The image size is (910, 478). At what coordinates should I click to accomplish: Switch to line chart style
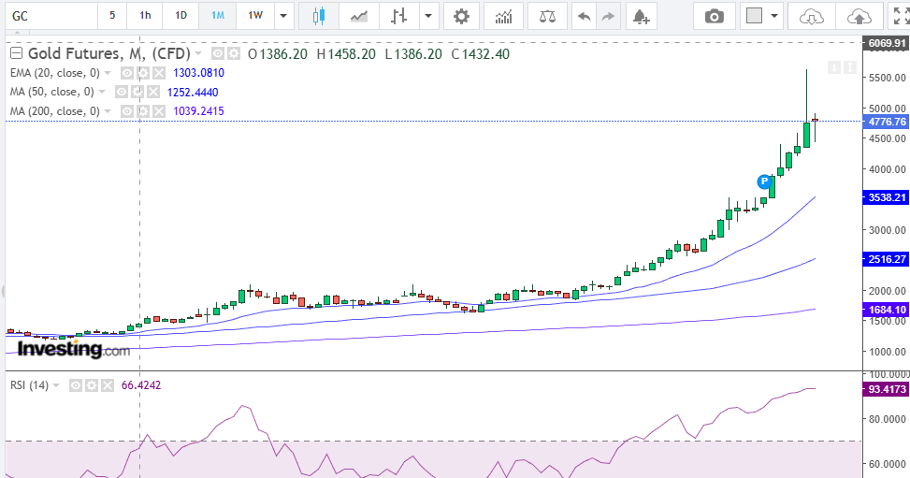[358, 16]
